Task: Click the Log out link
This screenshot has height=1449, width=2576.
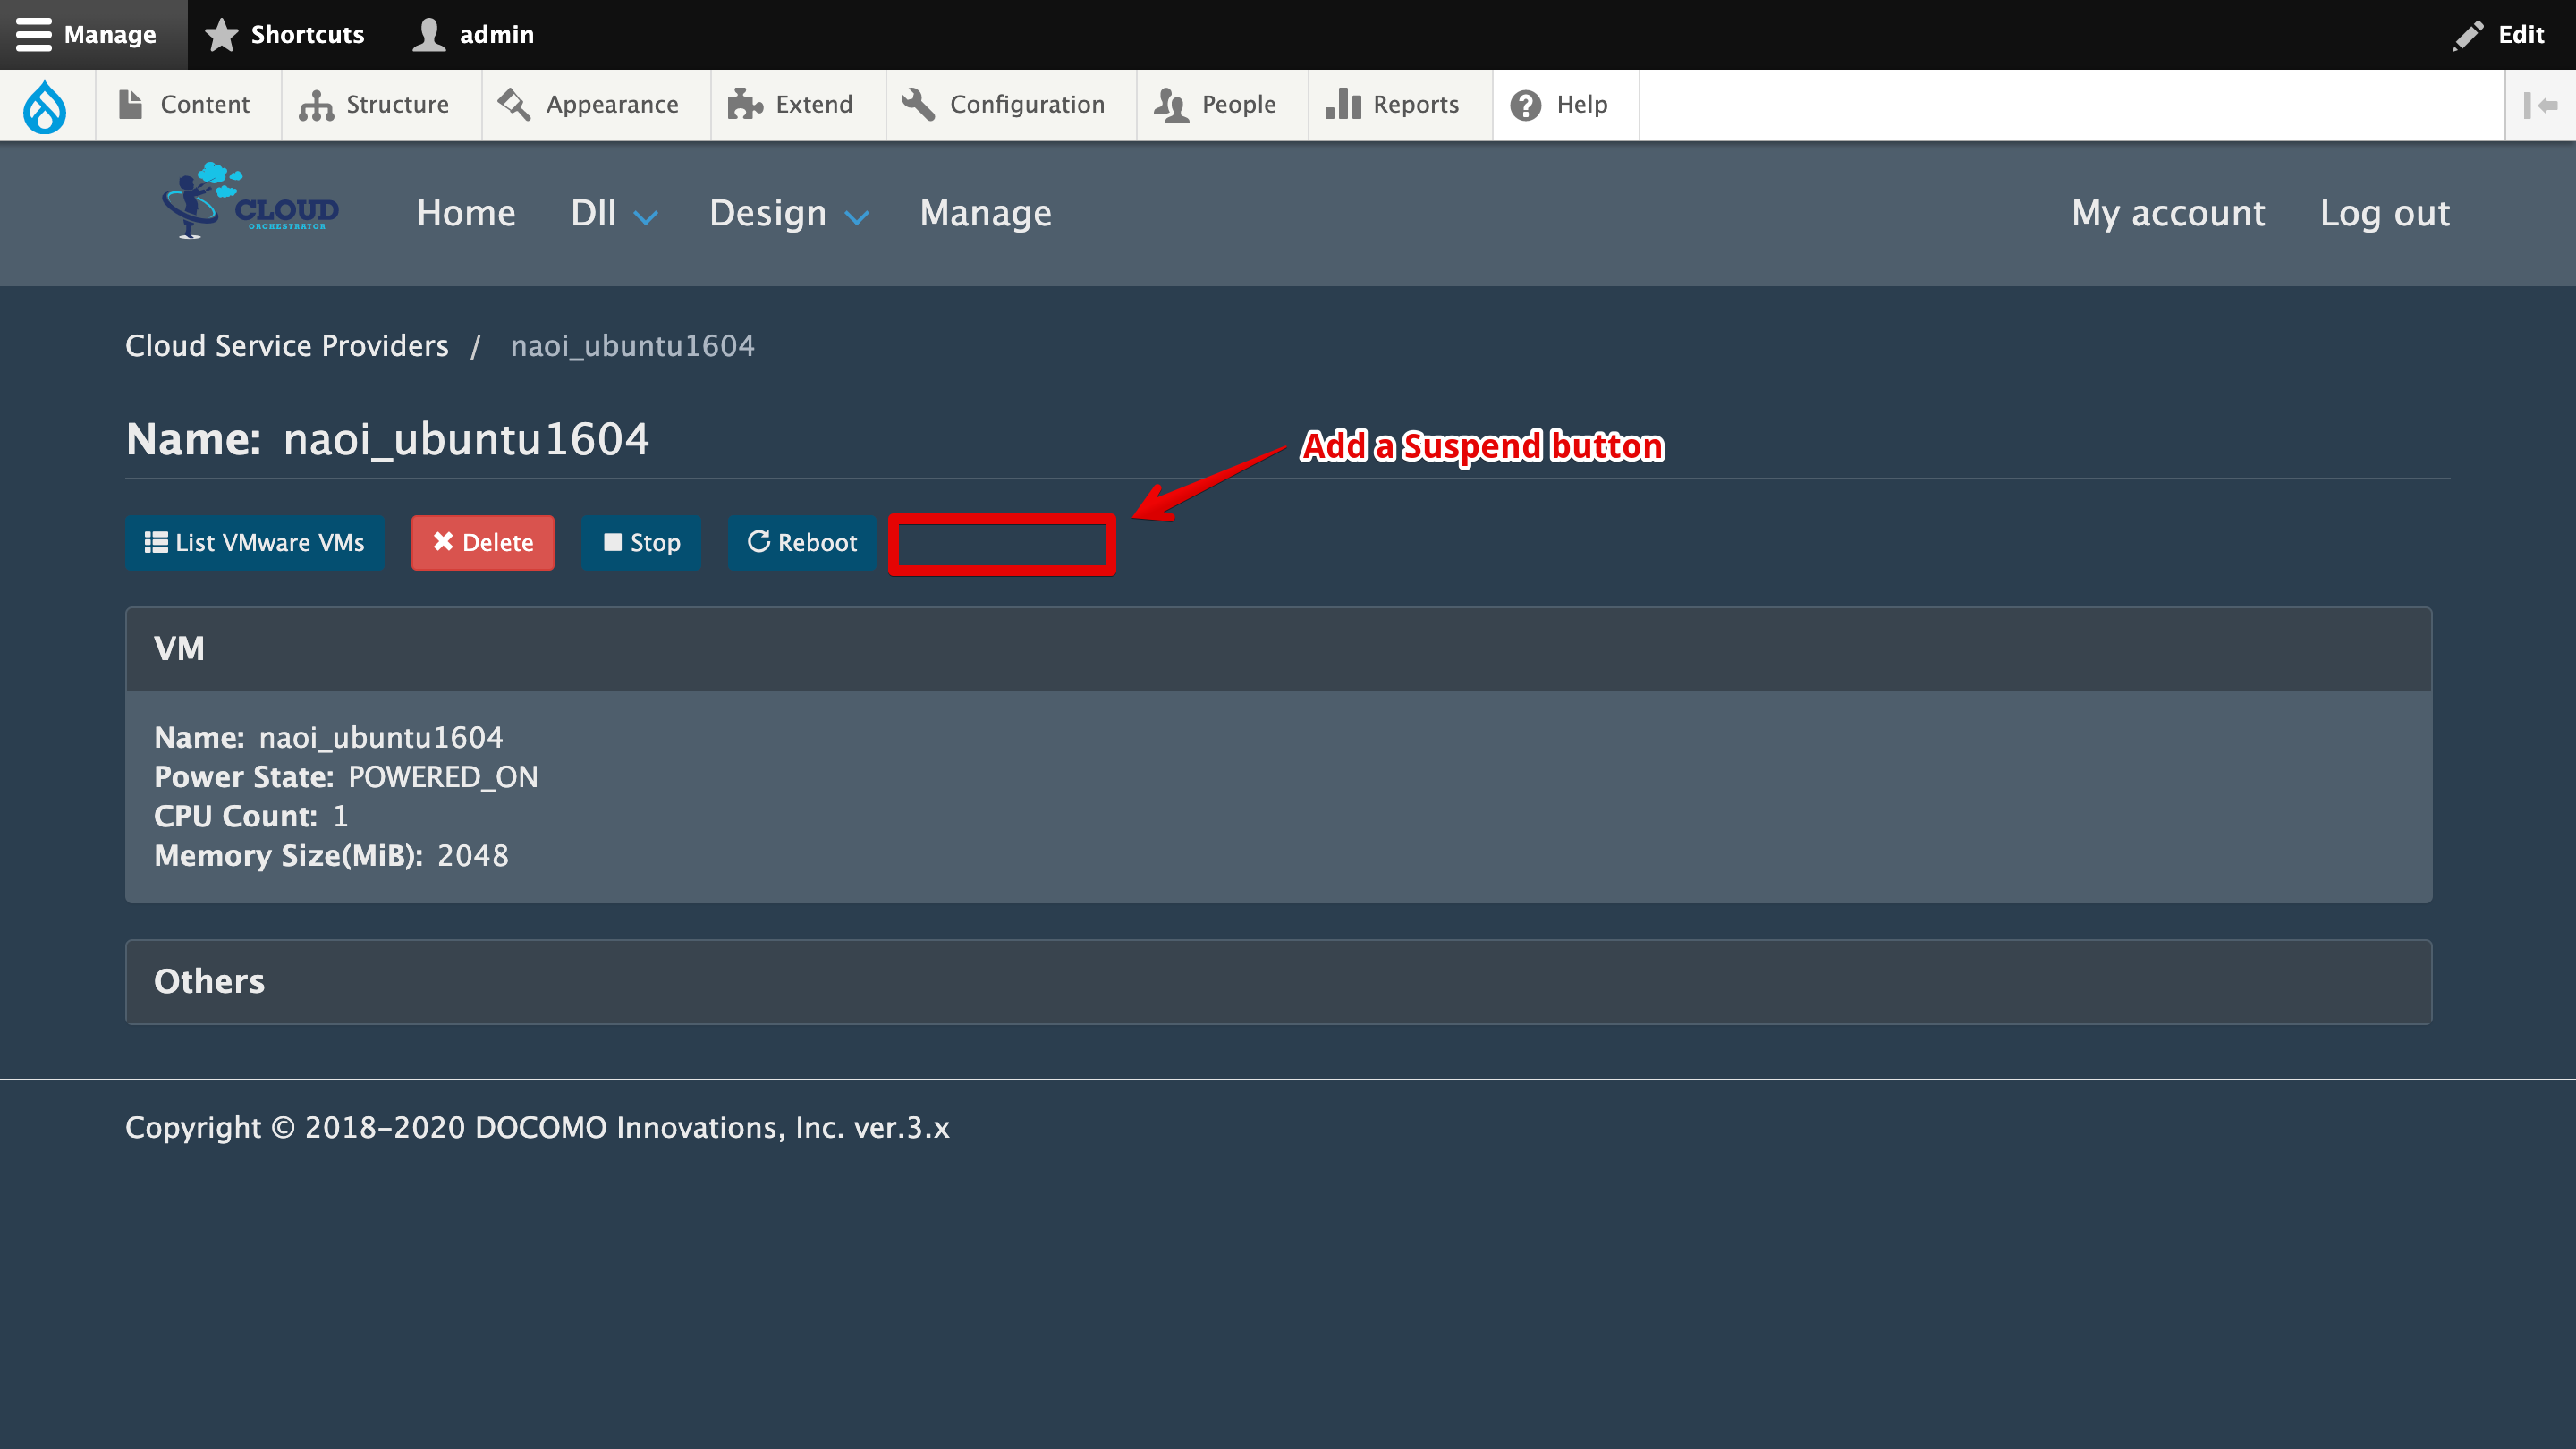Action: (2385, 212)
